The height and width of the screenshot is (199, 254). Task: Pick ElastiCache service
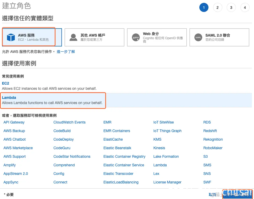(x=113, y=139)
